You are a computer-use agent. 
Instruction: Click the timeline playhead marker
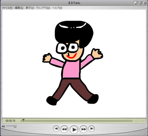coord(23,120)
